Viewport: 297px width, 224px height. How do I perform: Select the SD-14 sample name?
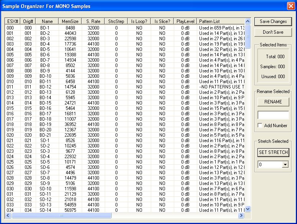click(45, 210)
